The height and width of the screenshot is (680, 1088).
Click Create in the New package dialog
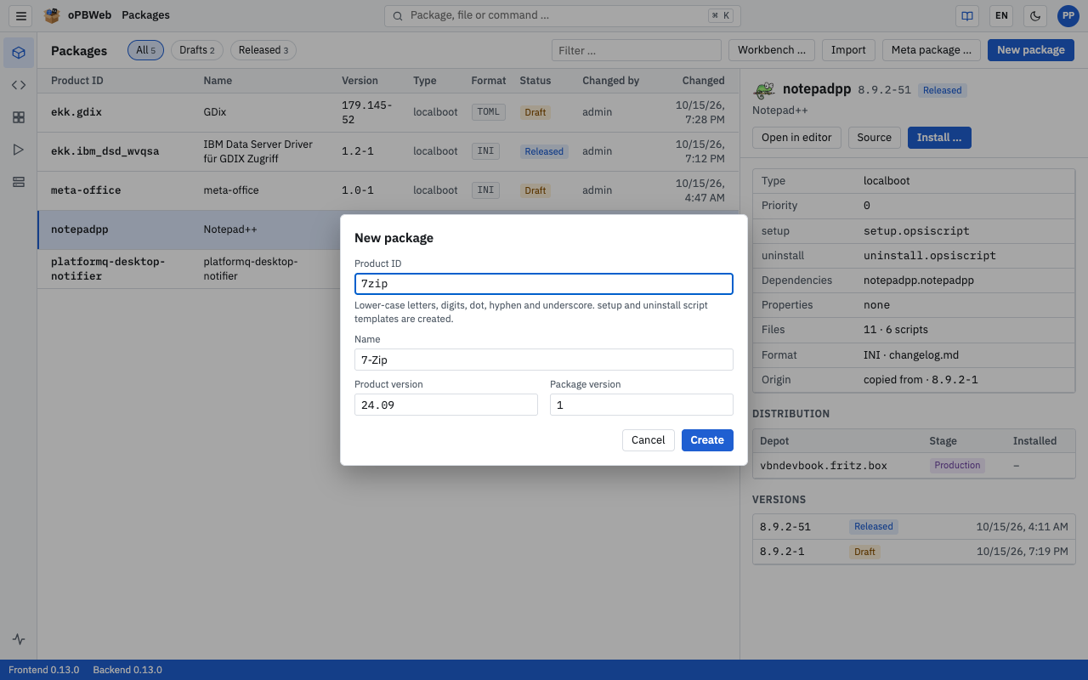point(707,440)
